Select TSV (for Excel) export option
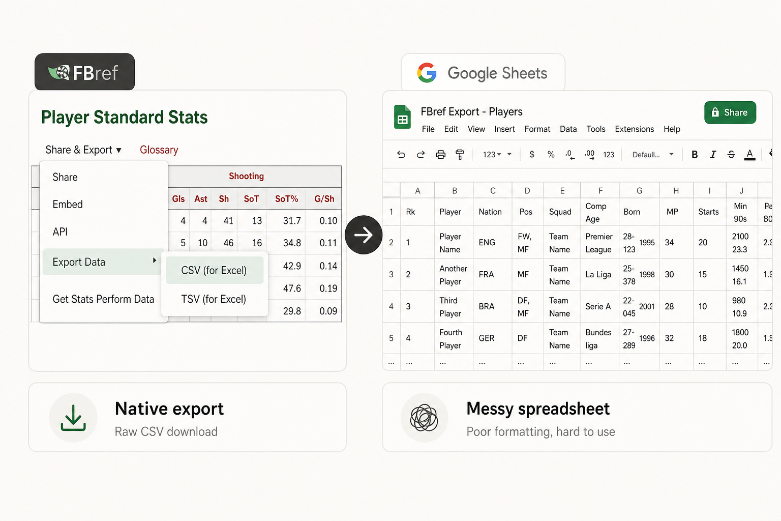Viewport: 781px width, 521px height. 214,299
